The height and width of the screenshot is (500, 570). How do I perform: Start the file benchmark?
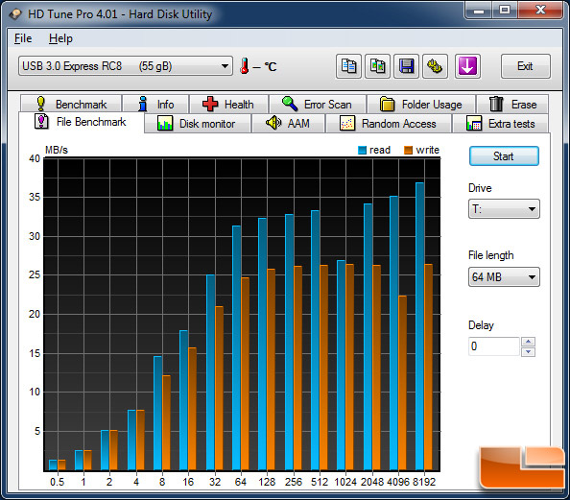pos(504,156)
